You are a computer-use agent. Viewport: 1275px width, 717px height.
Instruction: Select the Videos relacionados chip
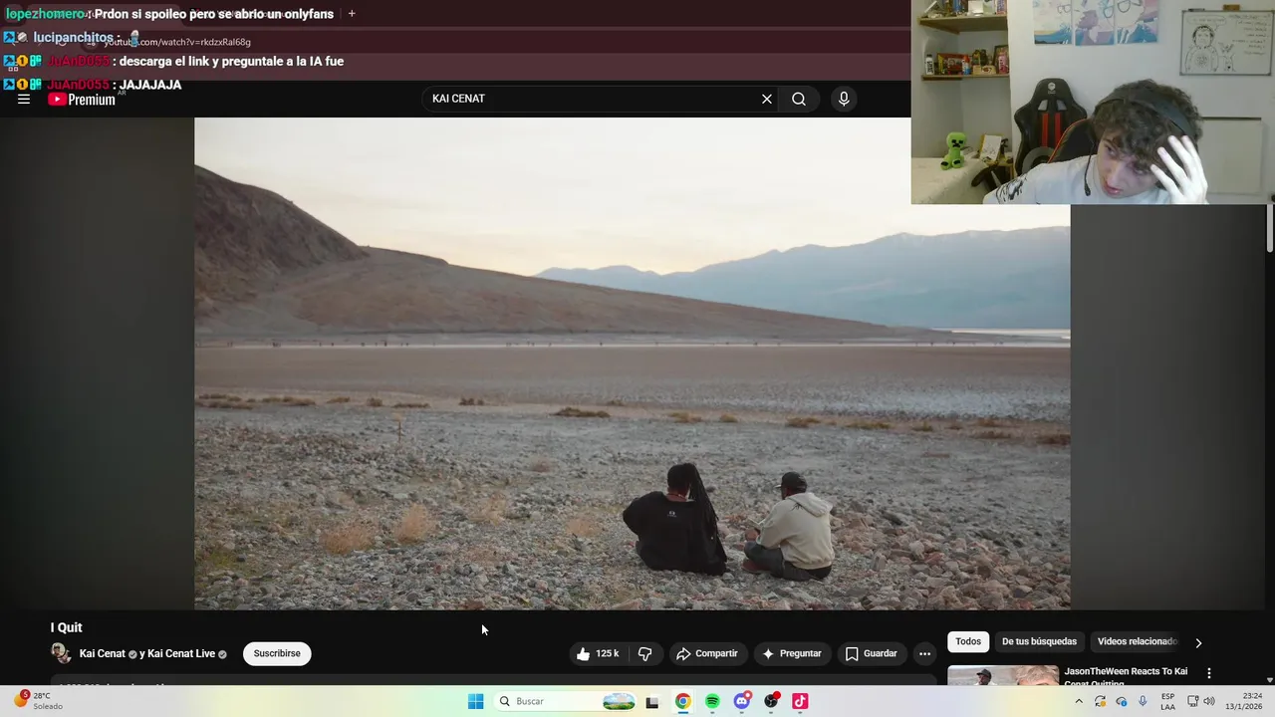click(1138, 641)
